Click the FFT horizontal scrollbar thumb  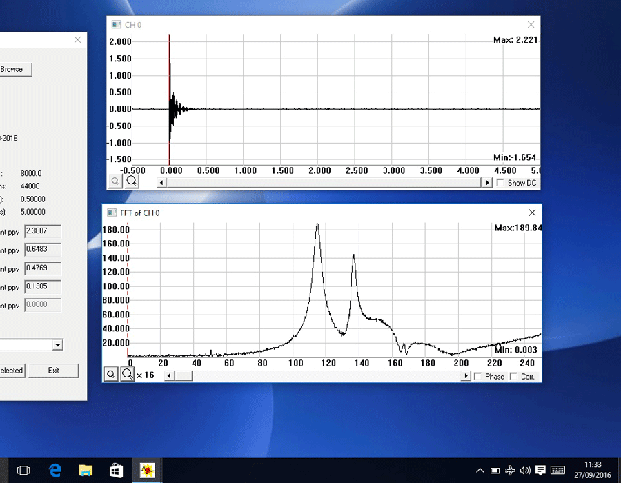point(183,376)
